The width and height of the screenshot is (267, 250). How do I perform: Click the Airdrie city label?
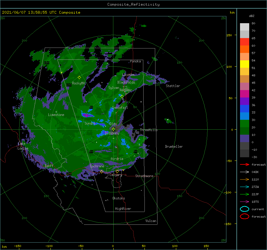coord(117,159)
